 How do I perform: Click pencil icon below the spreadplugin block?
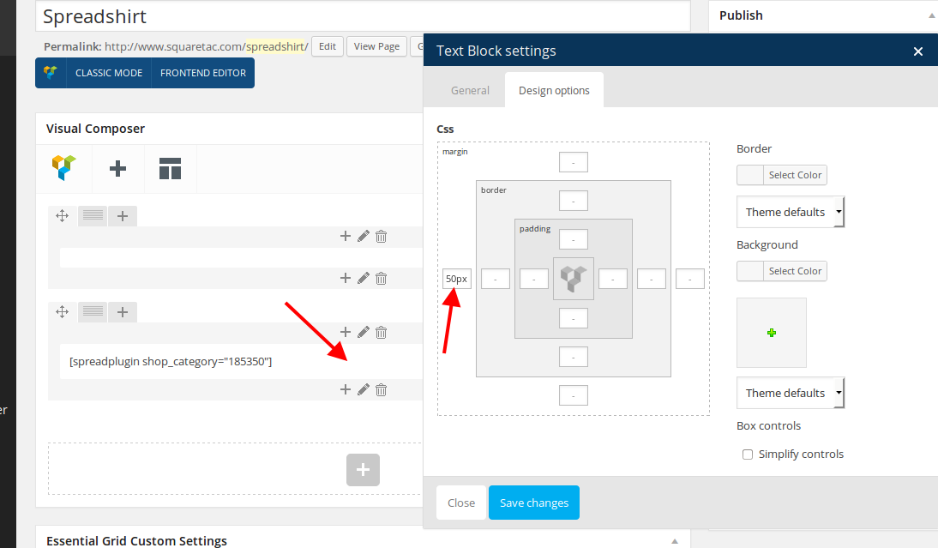tap(364, 389)
